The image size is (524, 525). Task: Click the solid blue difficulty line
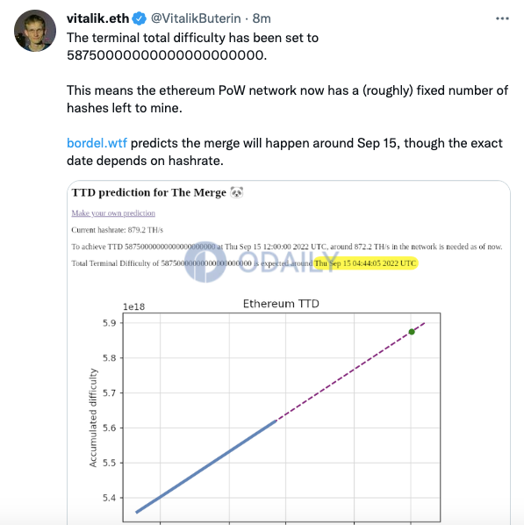pos(206,466)
